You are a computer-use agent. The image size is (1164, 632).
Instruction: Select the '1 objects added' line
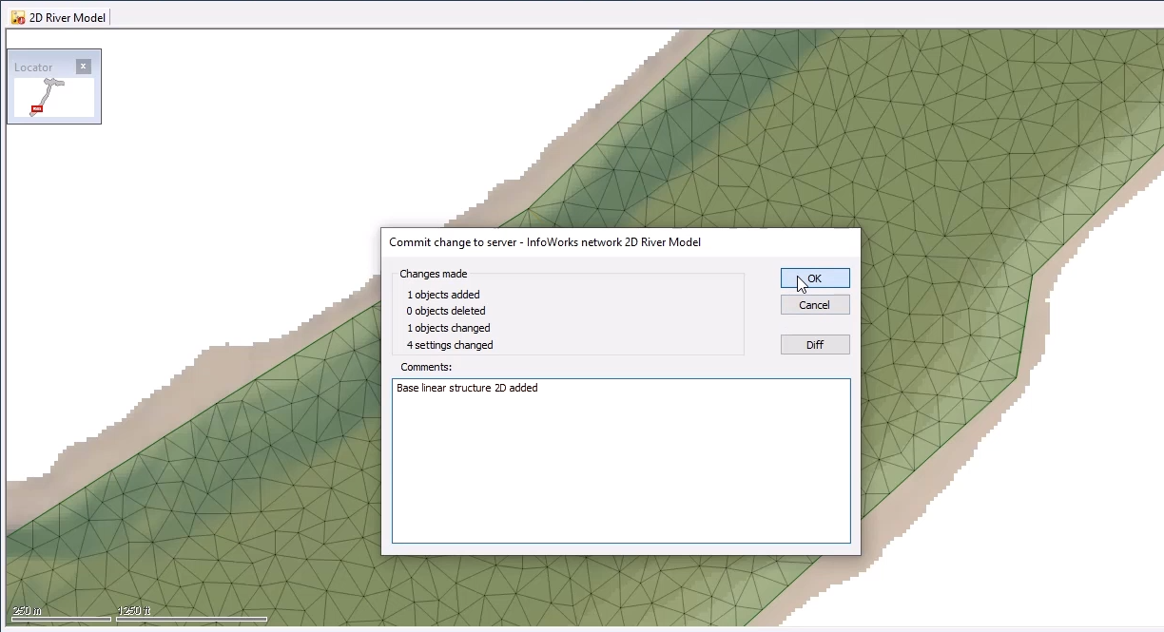(443, 295)
